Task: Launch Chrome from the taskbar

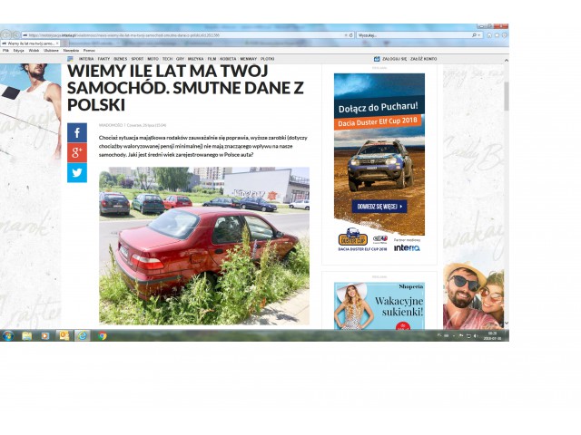Action: point(102,335)
